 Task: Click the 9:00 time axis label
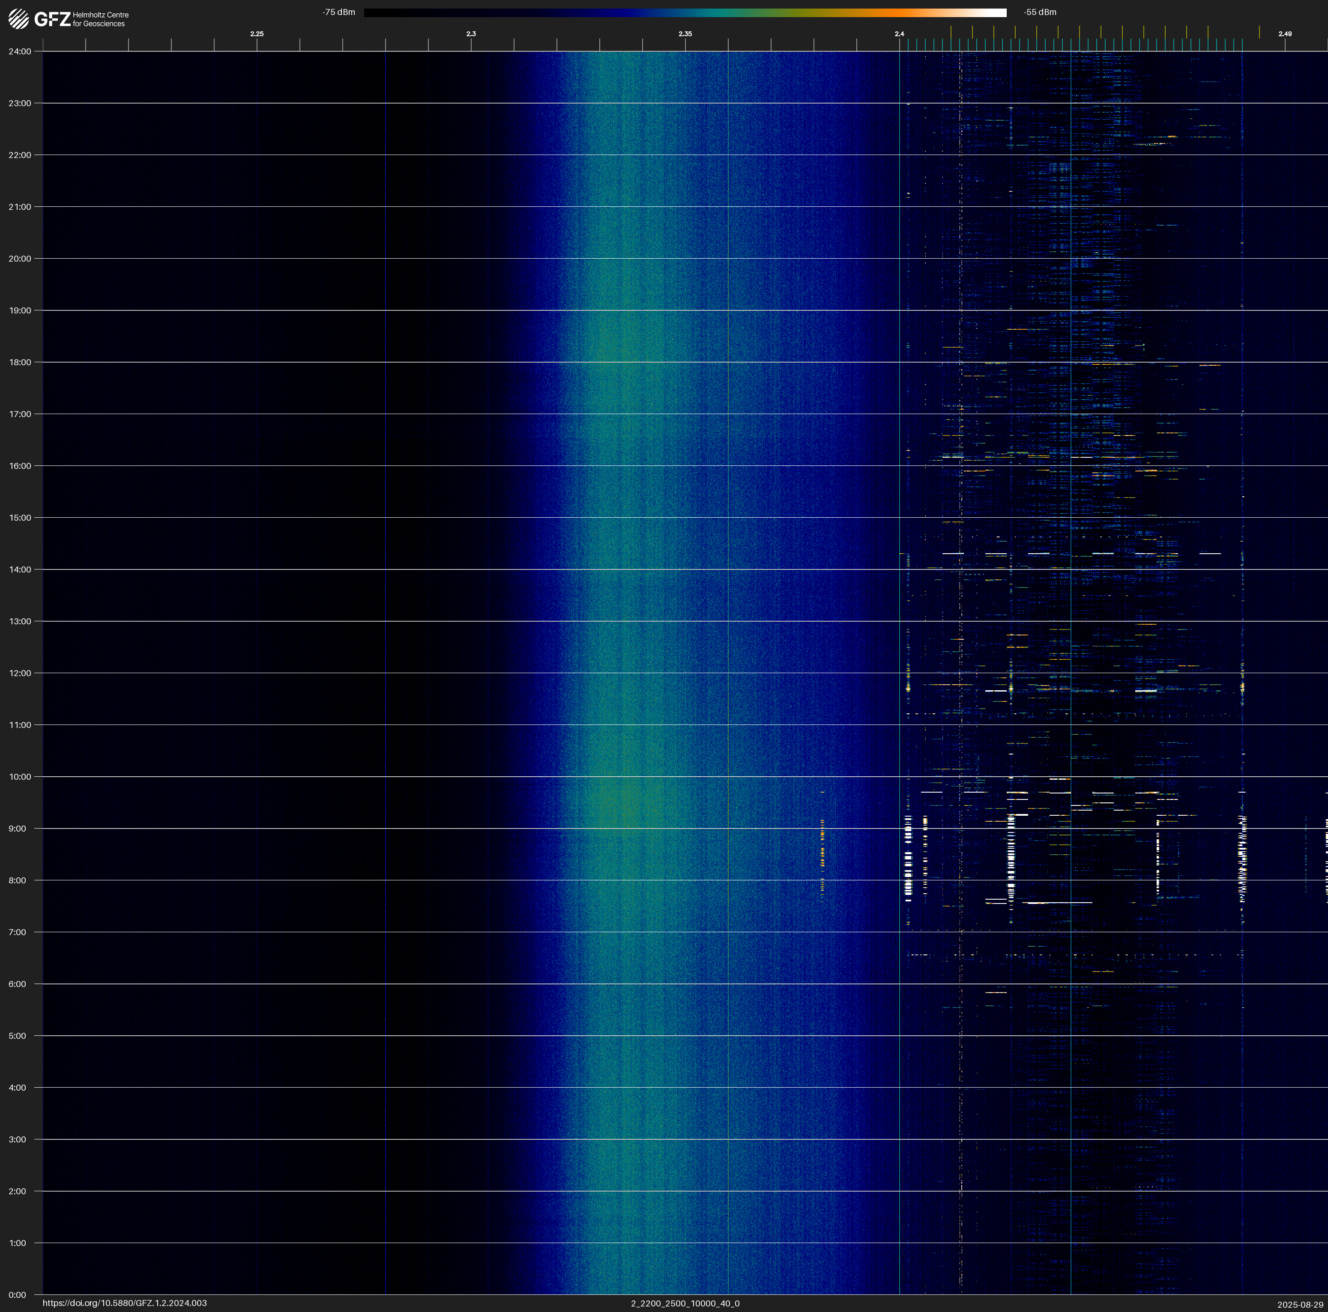18,829
